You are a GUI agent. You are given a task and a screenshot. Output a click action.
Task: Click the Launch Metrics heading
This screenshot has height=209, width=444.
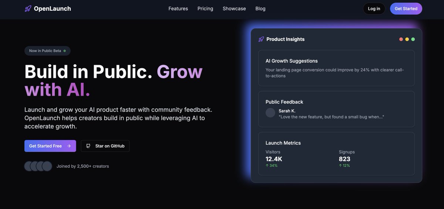pos(283,143)
